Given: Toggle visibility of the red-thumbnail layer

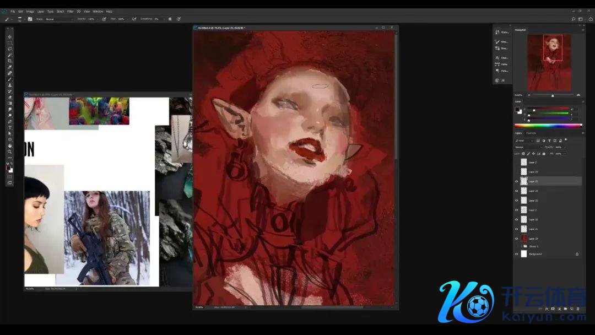Looking at the screenshot, I should click(516, 239).
